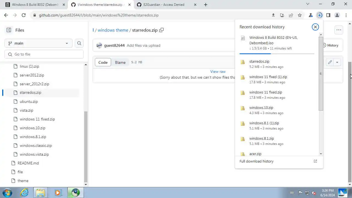Click the taskbar clock showing 3:24 PM
The image size is (352, 198).
pyautogui.click(x=327, y=193)
